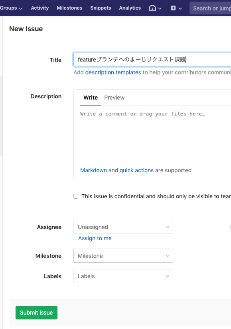The width and height of the screenshot is (231, 329).
Task: Open the Milestone dropdown
Action: click(123, 255)
